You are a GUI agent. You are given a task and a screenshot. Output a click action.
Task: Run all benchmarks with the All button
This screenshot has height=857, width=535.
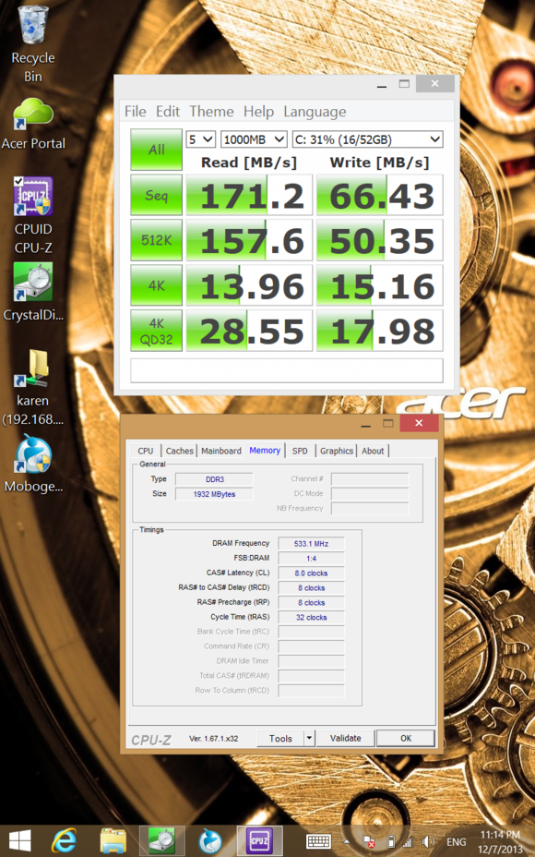point(156,150)
